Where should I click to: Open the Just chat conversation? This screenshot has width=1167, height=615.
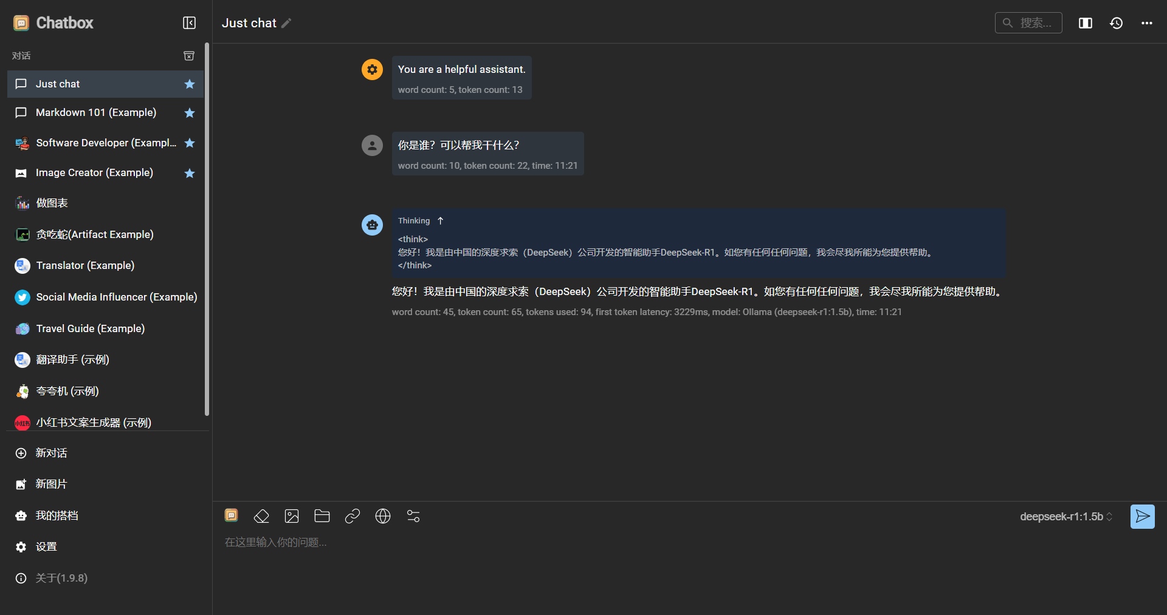click(105, 84)
